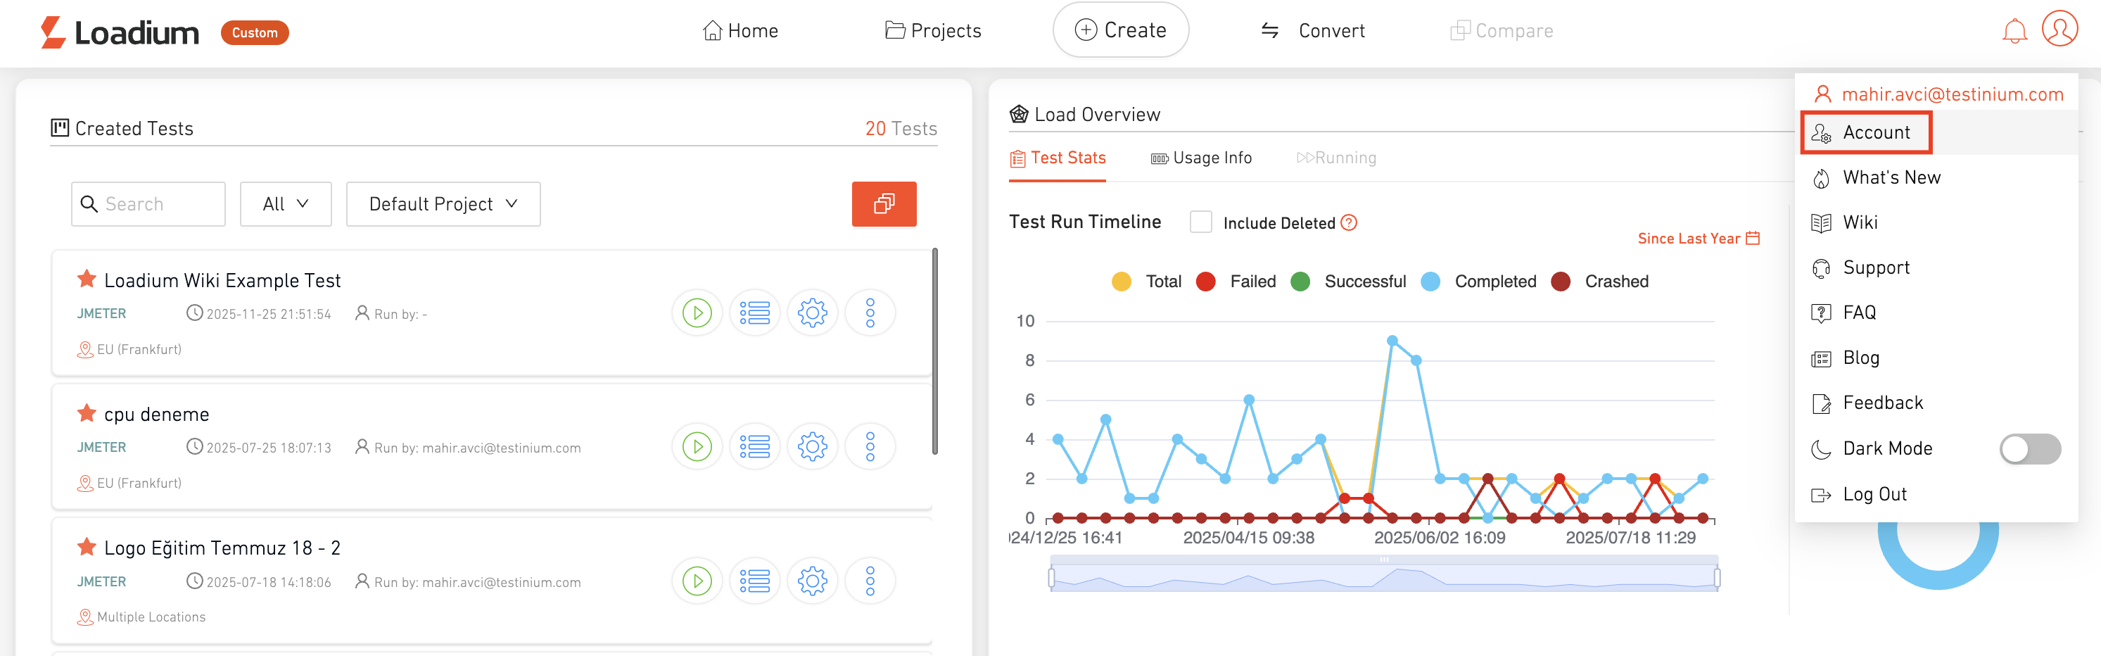Click the Include Deleted help icon
Image resolution: width=2101 pixels, height=656 pixels.
tap(1349, 222)
